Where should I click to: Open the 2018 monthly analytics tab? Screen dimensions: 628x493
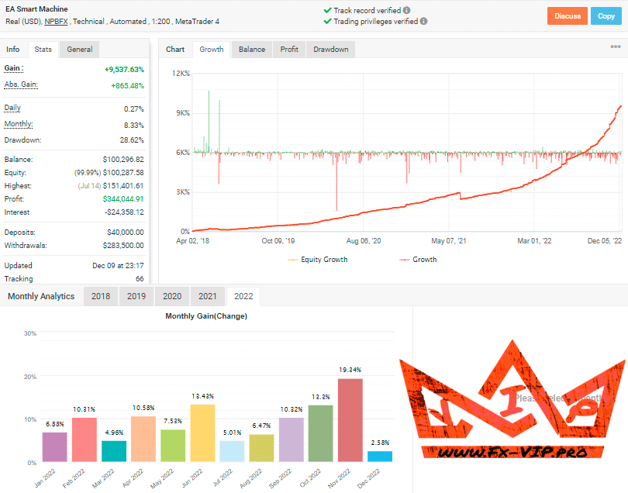tap(101, 296)
